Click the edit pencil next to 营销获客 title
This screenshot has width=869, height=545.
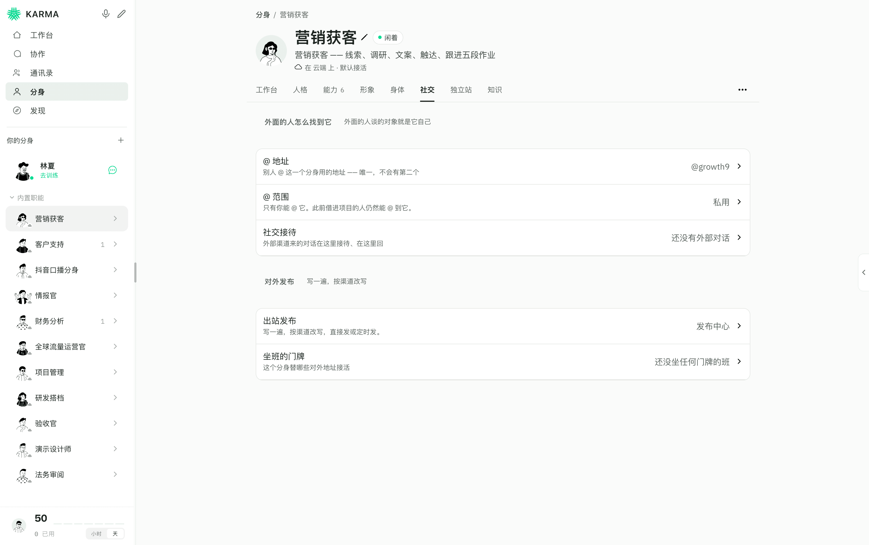[364, 38]
